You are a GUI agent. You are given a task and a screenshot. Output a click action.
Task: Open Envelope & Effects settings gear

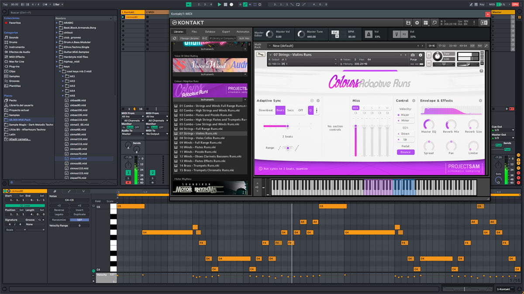click(480, 101)
